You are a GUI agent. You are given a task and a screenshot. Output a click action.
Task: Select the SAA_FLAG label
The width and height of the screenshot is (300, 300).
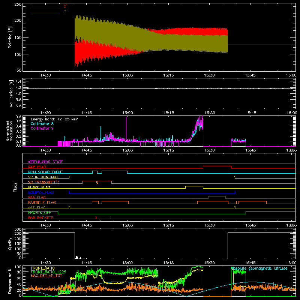click(x=37, y=197)
